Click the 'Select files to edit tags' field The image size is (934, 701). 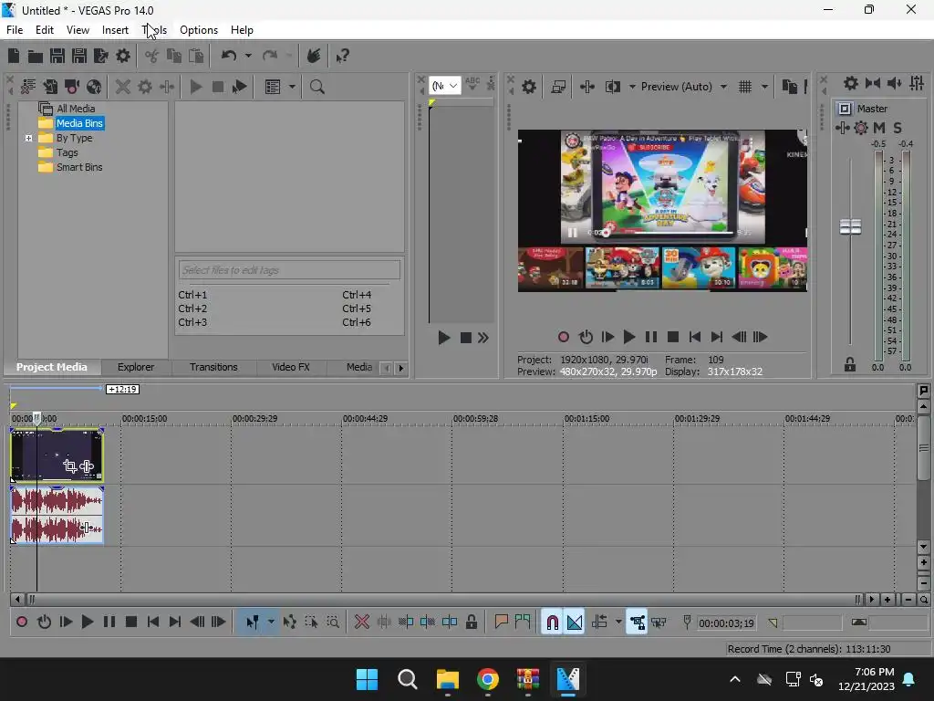(x=289, y=270)
